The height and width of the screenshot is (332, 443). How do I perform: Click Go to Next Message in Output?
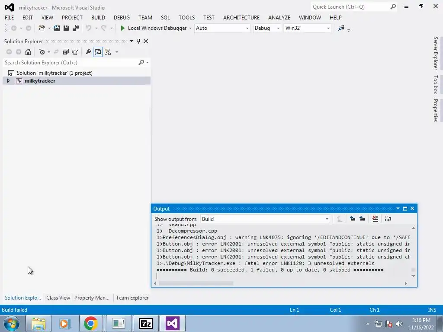(x=362, y=219)
